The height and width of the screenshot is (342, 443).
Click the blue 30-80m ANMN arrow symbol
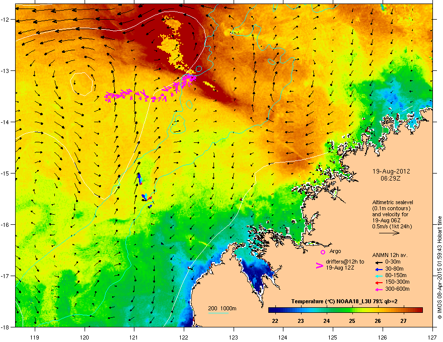tap(379, 269)
